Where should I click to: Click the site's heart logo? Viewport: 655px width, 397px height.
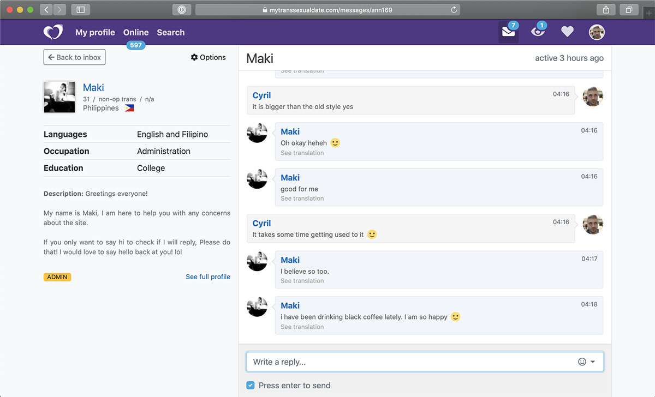53,32
